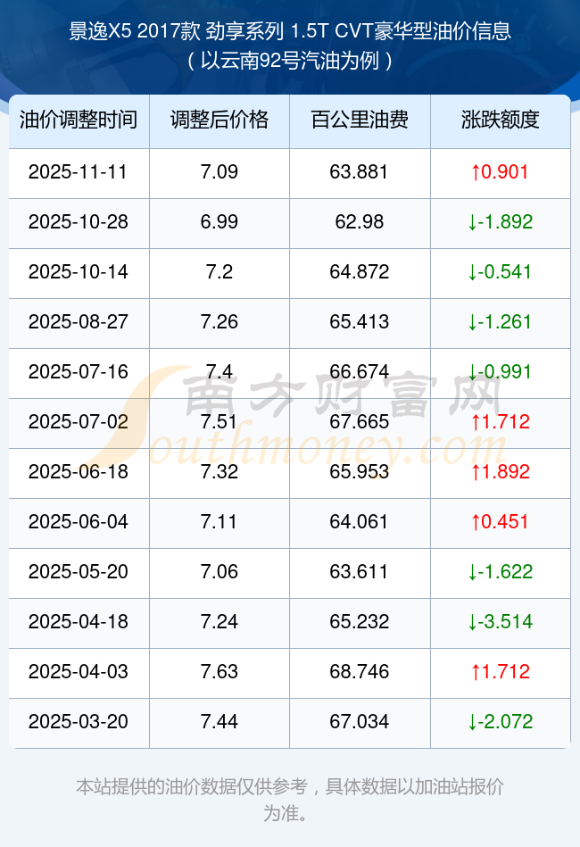The width and height of the screenshot is (580, 847).
Task: Click the green ↓-2.072 change value
Action: click(501, 721)
